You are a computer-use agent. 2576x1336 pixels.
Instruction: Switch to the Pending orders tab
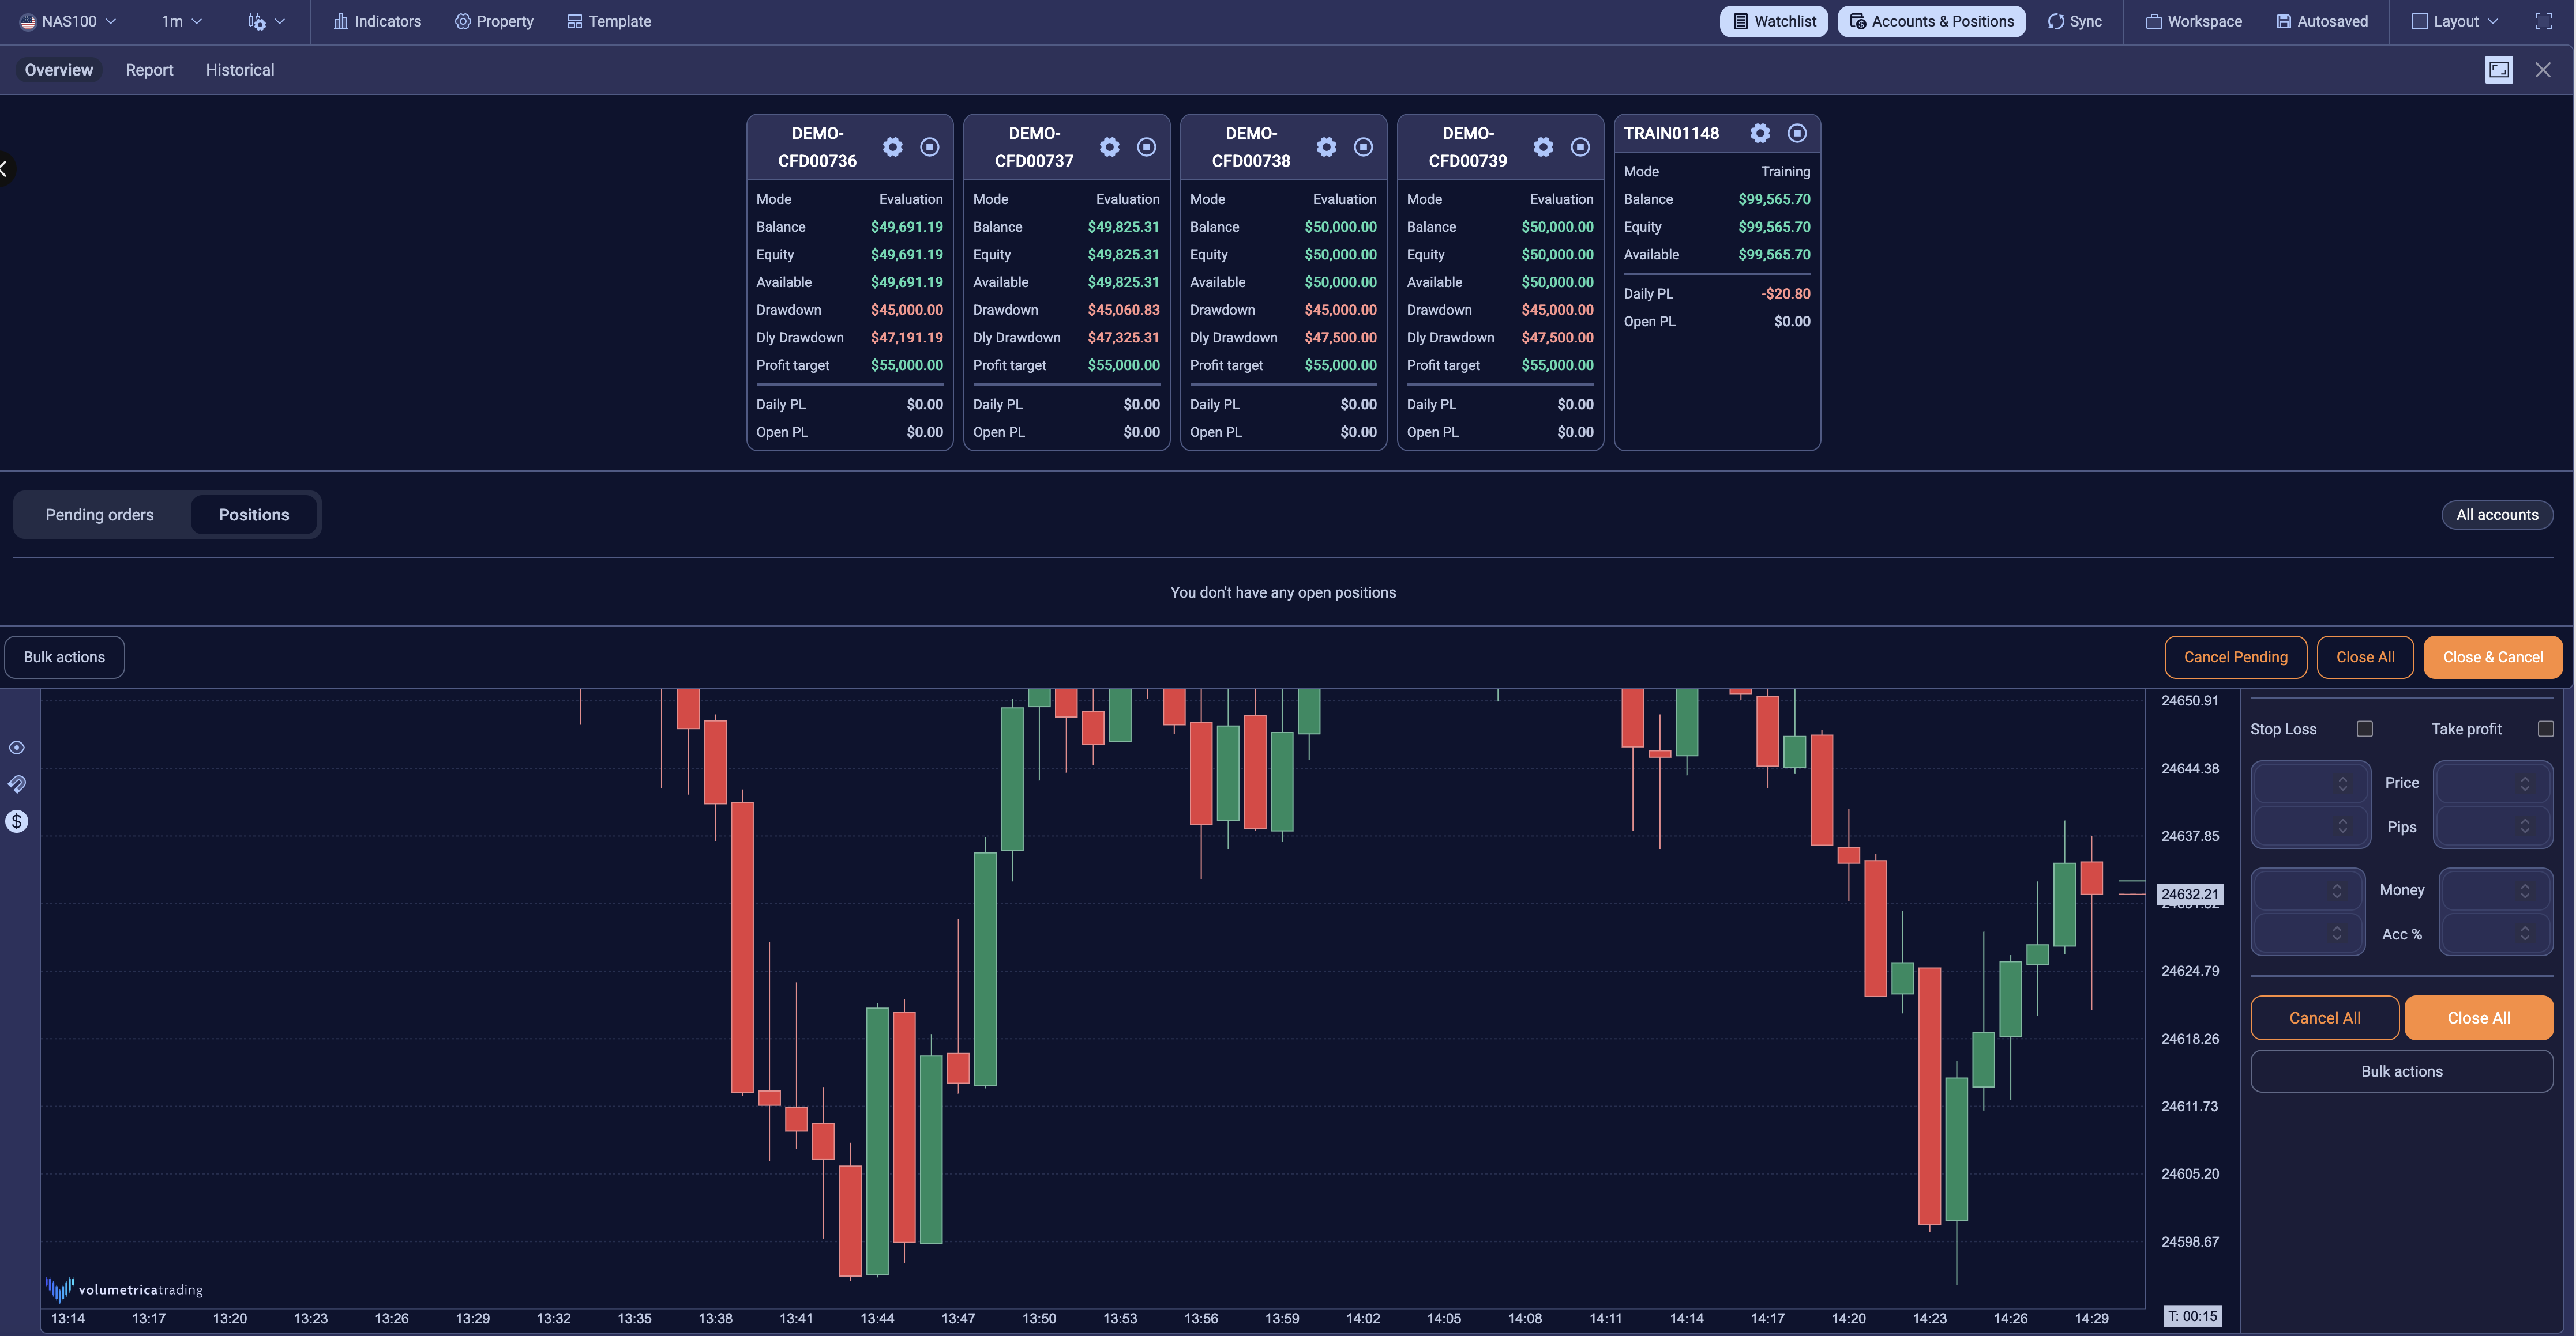(x=99, y=515)
